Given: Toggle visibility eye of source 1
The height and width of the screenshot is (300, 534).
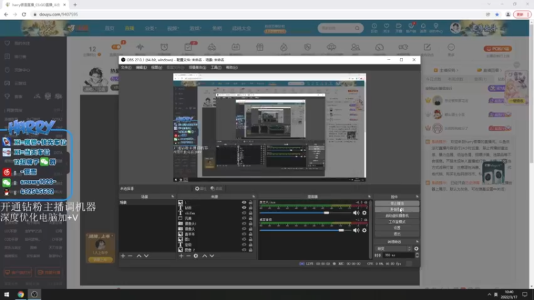Looking at the screenshot, I should pos(244,203).
